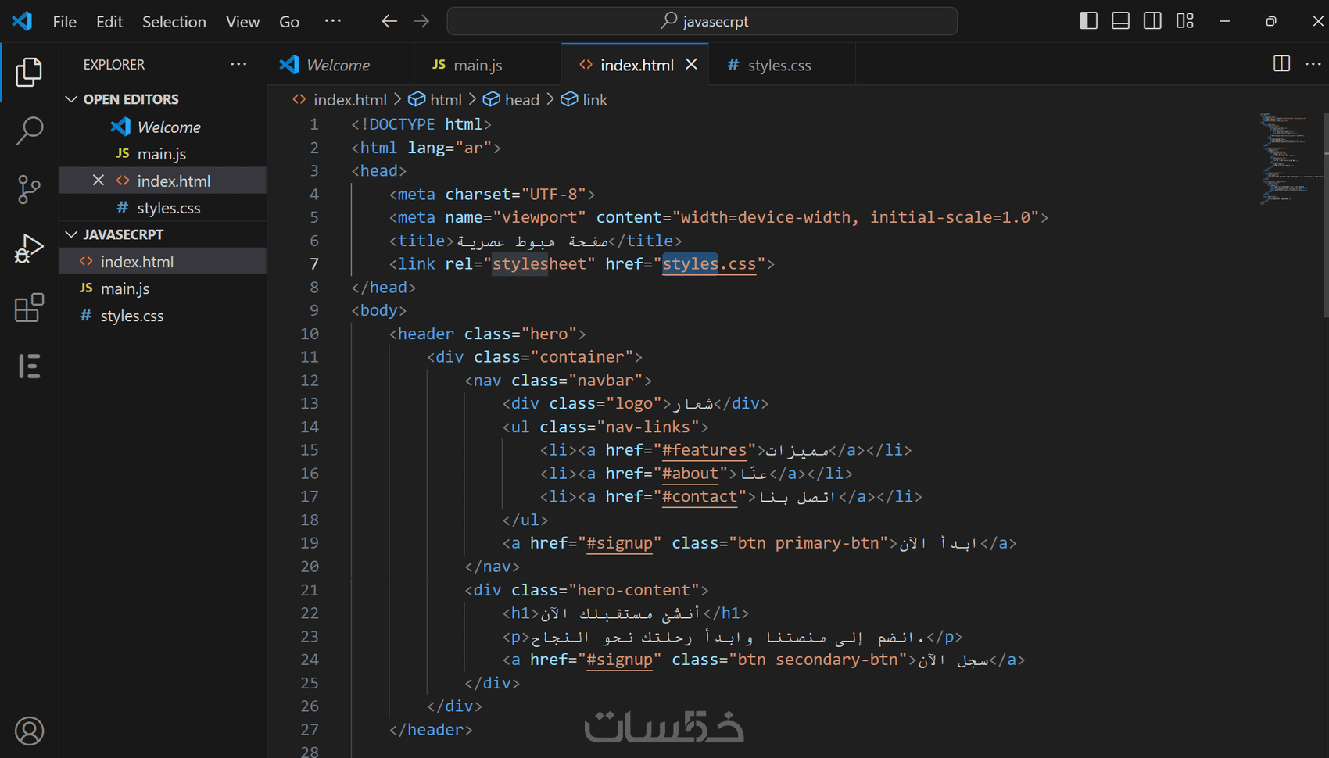Viewport: 1329px width, 758px height.
Task: Open the Source Control view
Action: point(29,189)
